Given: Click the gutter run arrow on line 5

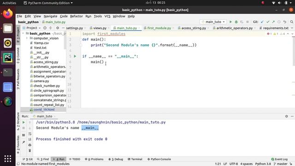Looking at the screenshot, I should pyautogui.click(x=75, y=56).
